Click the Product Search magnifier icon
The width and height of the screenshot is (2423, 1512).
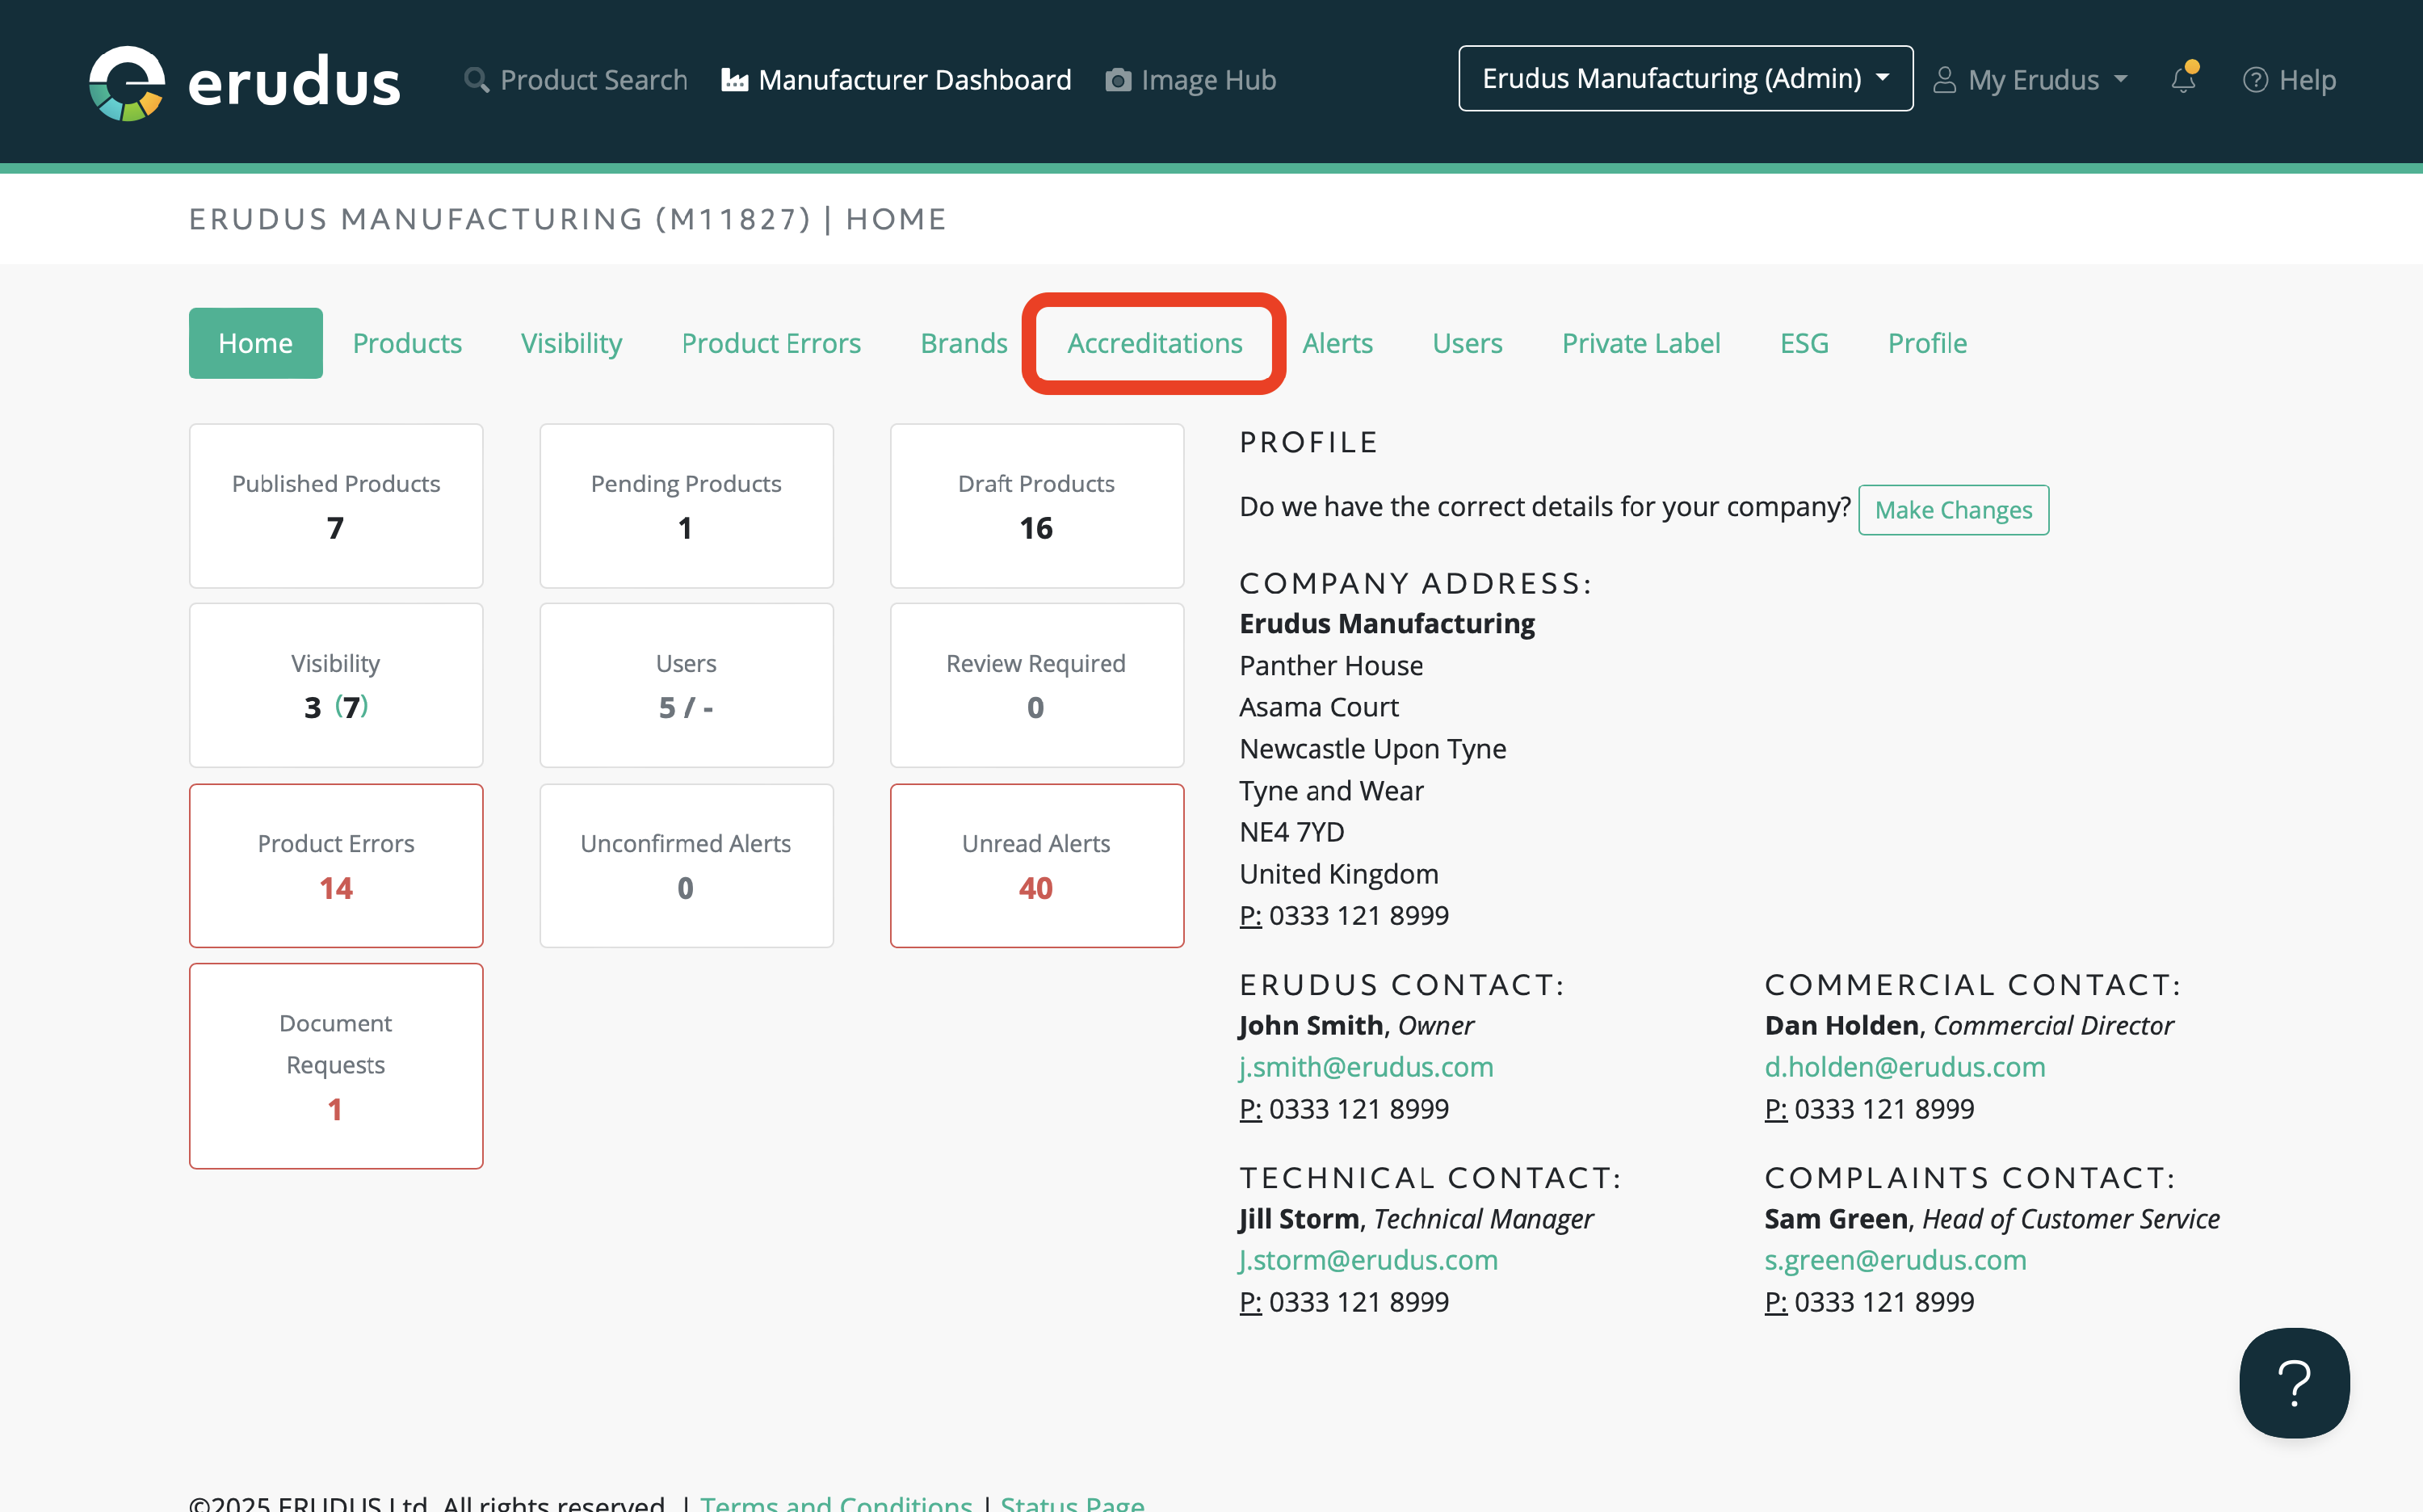pos(477,80)
